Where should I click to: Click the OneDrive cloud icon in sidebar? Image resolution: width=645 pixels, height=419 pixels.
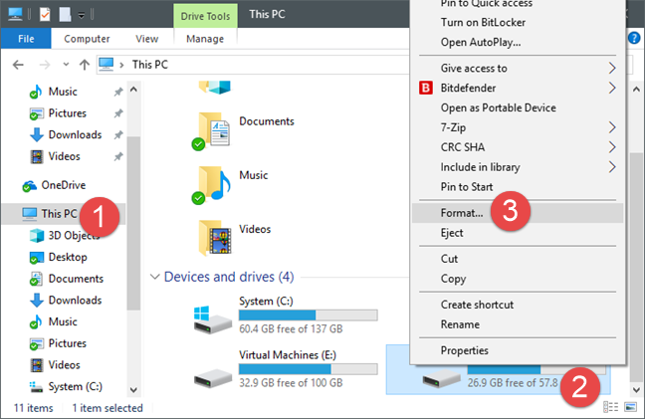coord(30,185)
